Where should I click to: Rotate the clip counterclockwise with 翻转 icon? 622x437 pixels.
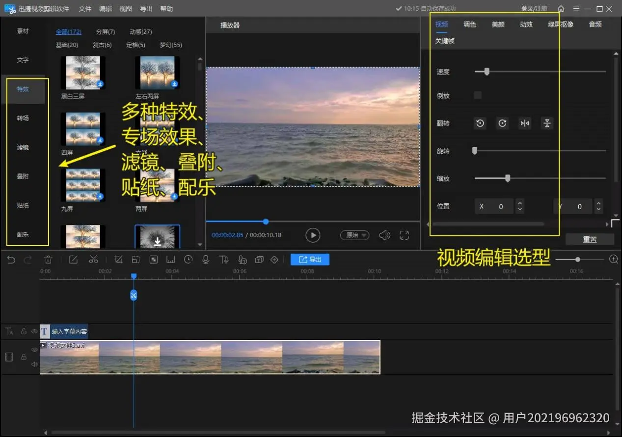click(480, 123)
